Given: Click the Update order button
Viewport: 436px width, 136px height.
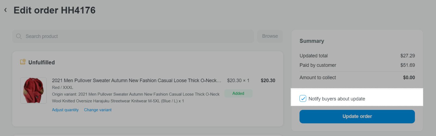Looking at the screenshot, I should [x=357, y=116].
